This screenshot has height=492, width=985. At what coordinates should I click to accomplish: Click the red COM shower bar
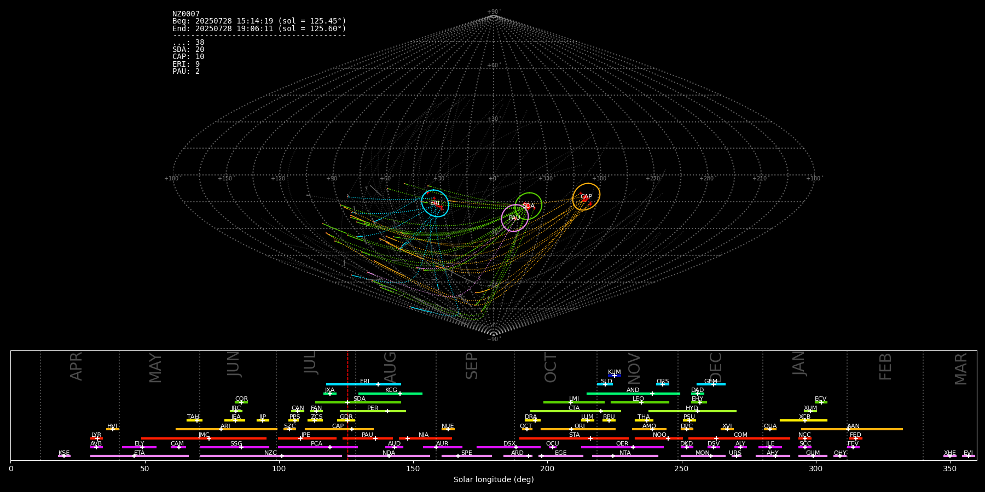(x=739, y=438)
